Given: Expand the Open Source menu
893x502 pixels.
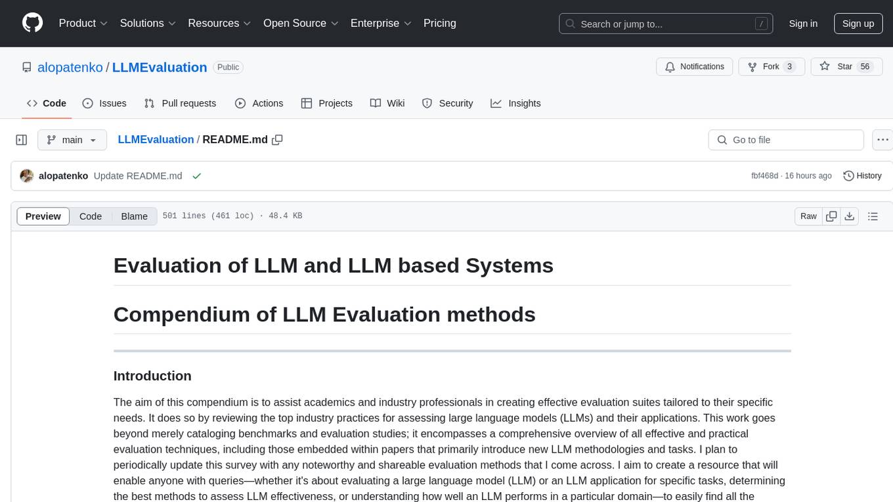Looking at the screenshot, I should 301,23.
